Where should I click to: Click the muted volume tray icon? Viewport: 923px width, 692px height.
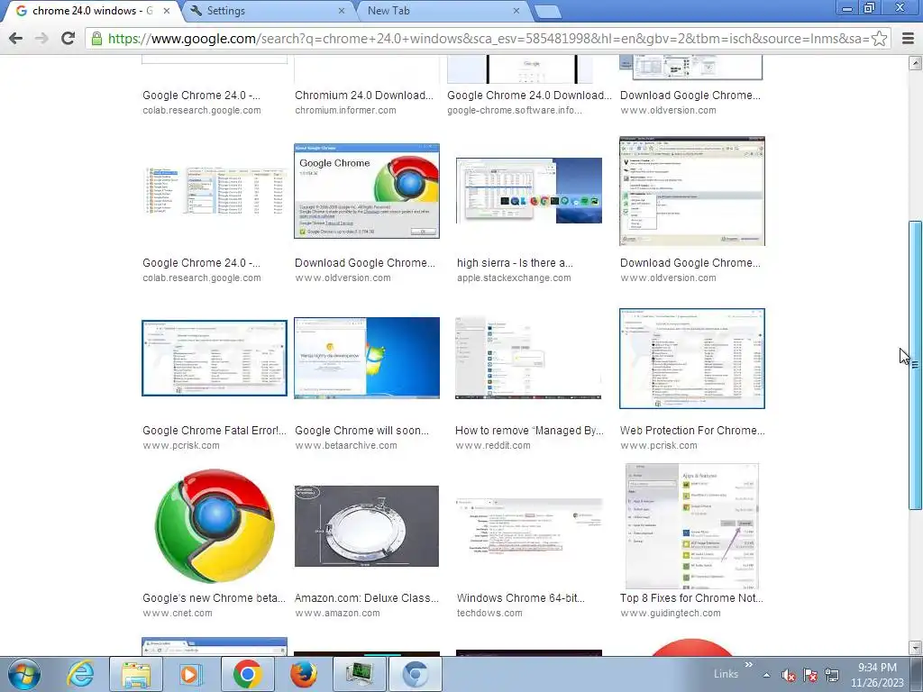[788, 675]
